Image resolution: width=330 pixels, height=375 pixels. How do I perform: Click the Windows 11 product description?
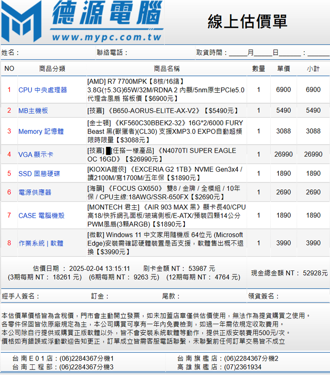(165, 243)
